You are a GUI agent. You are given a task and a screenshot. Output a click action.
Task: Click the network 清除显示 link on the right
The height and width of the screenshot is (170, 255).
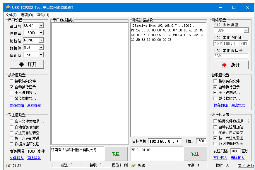238,105
